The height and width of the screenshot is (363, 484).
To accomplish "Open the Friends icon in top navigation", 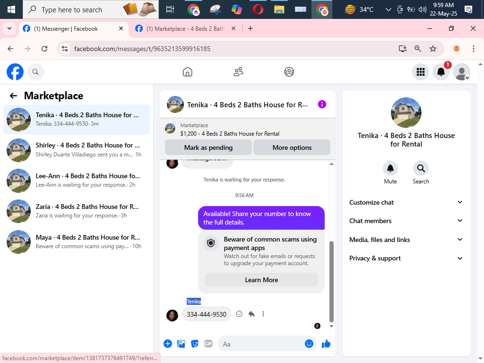I will click(x=238, y=72).
